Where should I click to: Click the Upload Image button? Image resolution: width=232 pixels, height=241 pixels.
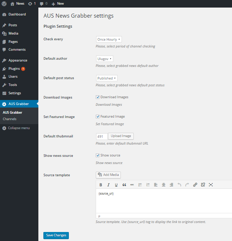121,136
